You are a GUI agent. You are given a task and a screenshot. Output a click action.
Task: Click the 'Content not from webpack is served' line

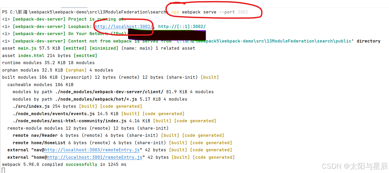pos(191,41)
